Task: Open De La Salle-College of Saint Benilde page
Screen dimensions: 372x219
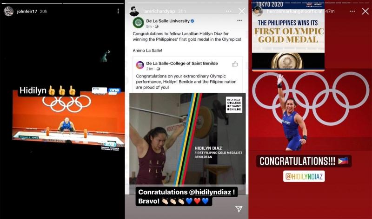Action: (x=182, y=64)
